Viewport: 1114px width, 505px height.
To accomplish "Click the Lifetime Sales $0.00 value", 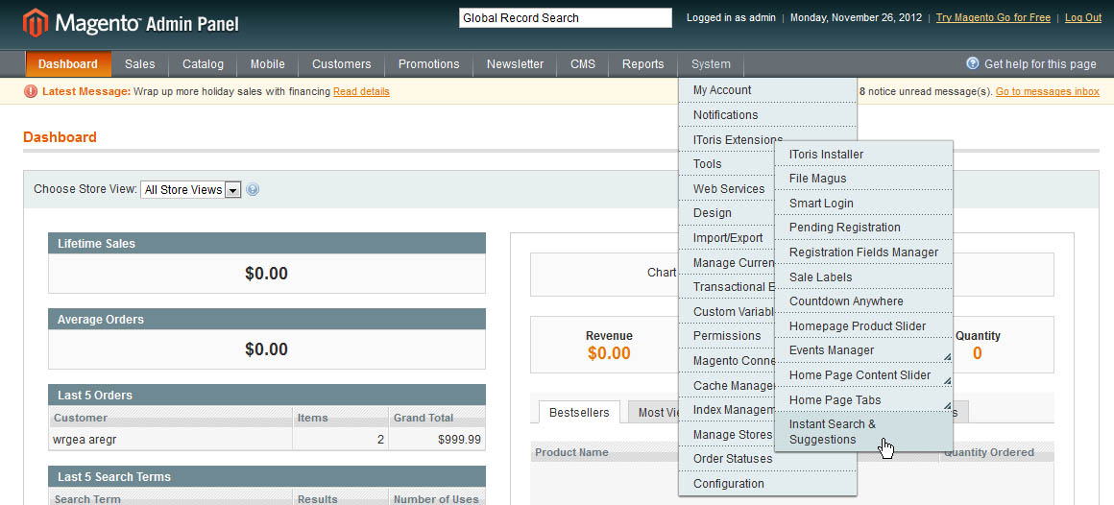I will (266, 274).
